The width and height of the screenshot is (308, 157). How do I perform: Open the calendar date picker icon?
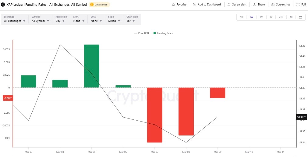(x=300, y=17)
